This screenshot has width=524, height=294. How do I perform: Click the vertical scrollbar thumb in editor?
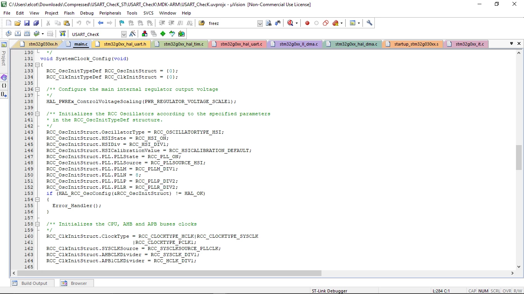[x=519, y=157]
